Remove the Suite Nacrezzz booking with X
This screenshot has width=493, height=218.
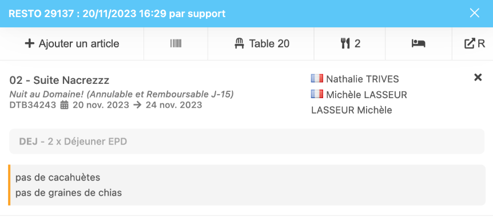click(x=478, y=77)
